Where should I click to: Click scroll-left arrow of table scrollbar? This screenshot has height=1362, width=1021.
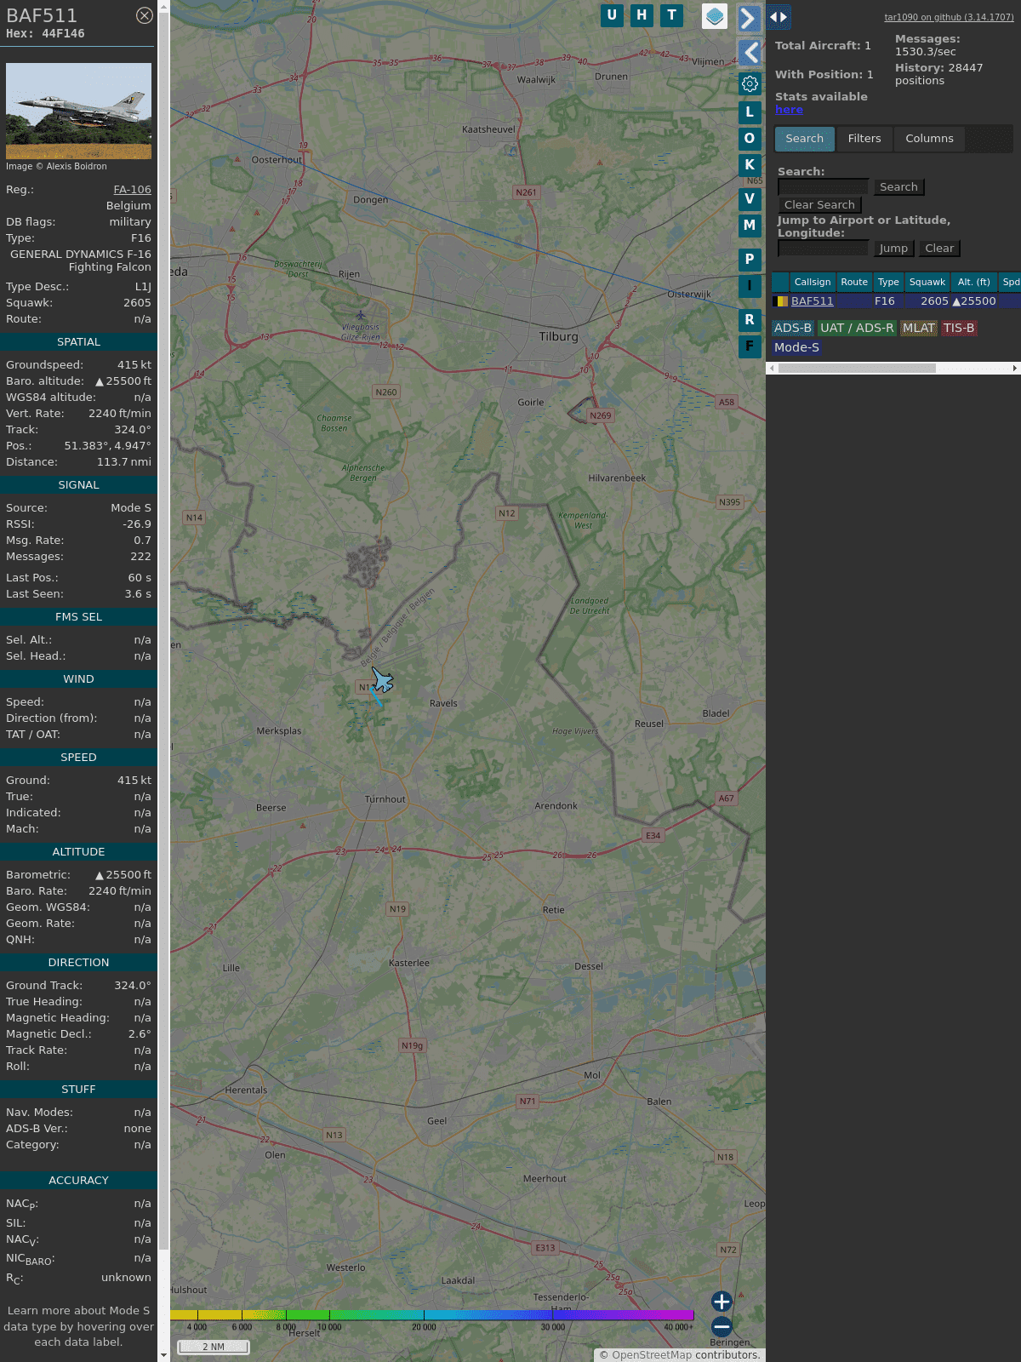coord(772,369)
